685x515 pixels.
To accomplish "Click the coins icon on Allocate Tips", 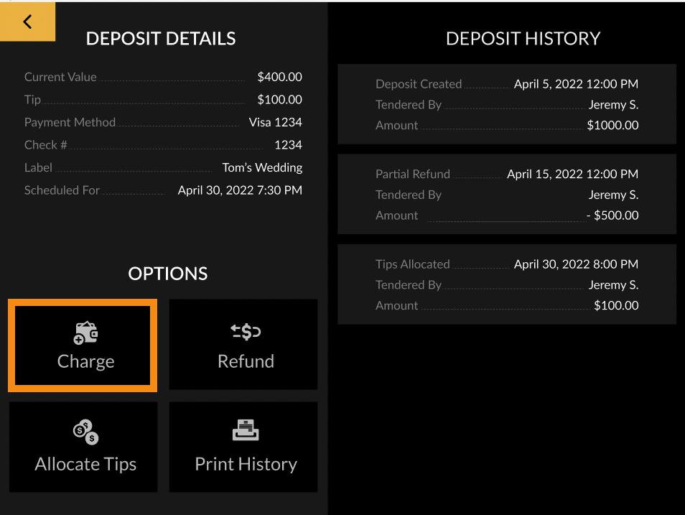I will pos(85,432).
